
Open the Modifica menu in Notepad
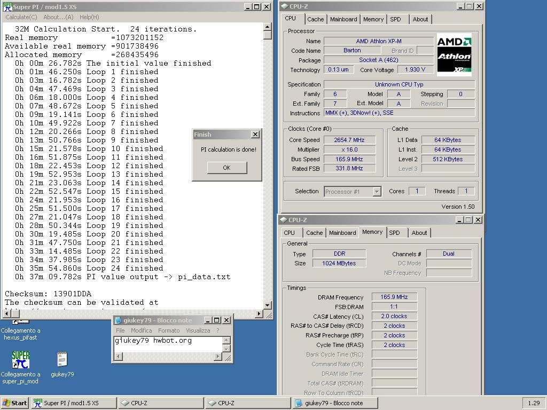[141, 330]
